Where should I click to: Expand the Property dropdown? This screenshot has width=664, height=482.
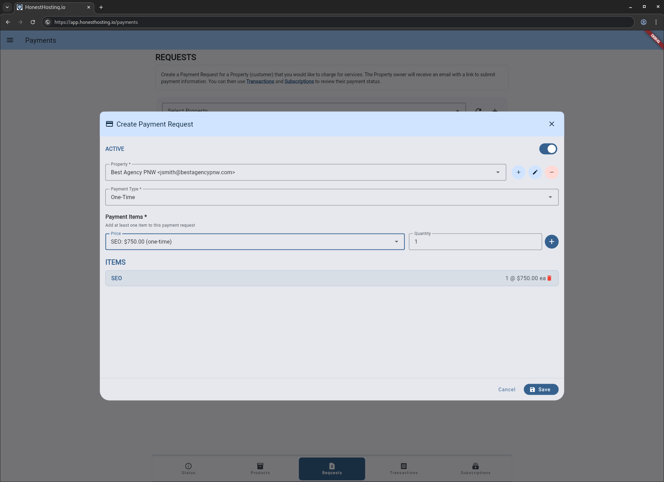[498, 172]
